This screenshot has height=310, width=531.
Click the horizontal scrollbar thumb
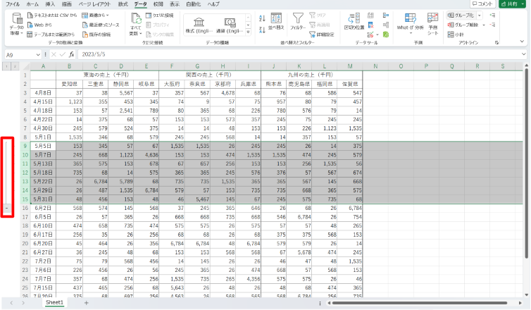coord(420,303)
